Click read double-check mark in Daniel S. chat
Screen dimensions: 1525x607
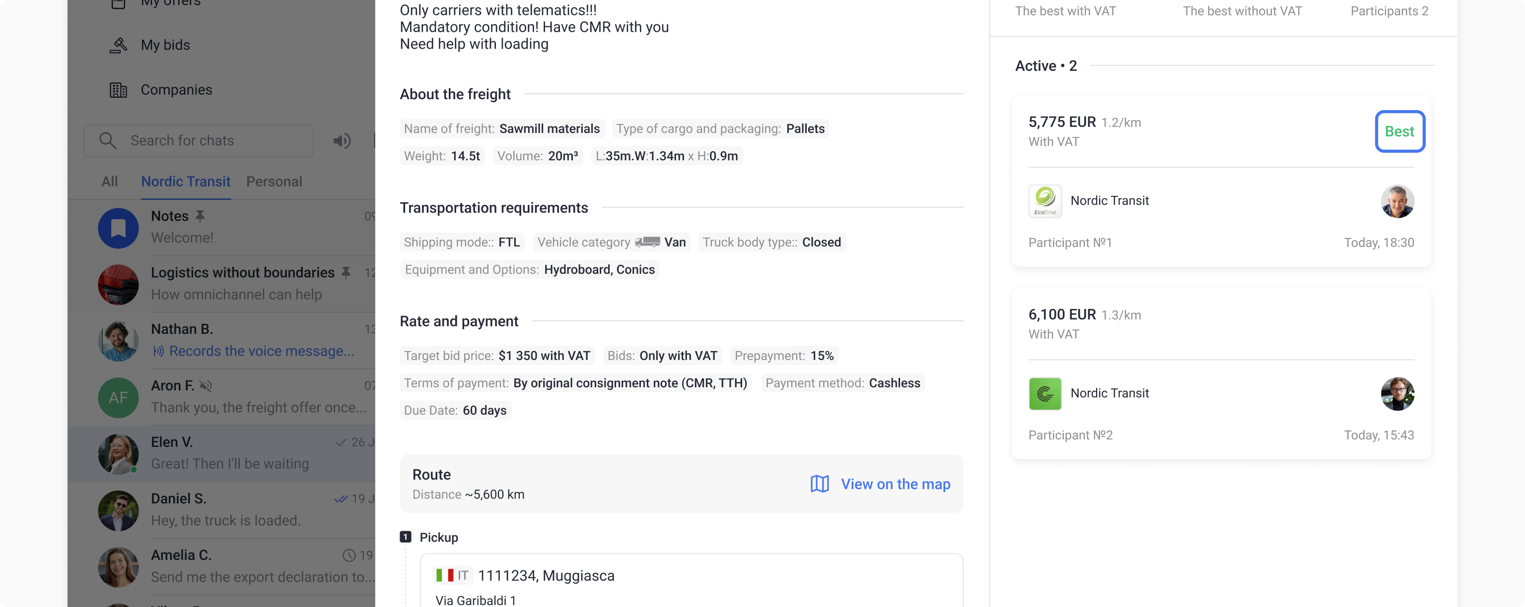[x=341, y=499]
